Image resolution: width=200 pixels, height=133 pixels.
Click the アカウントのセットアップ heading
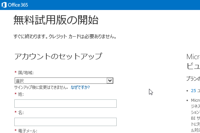click(58, 56)
